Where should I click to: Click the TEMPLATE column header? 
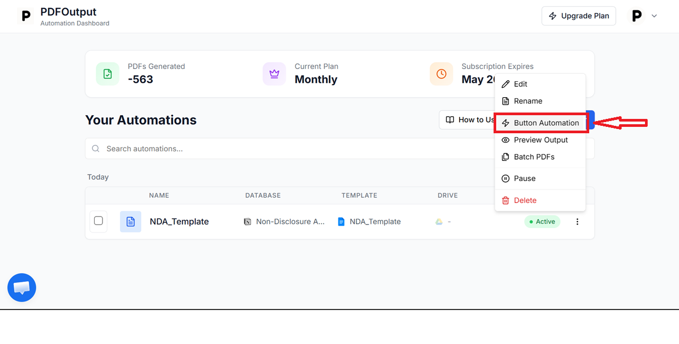click(359, 195)
